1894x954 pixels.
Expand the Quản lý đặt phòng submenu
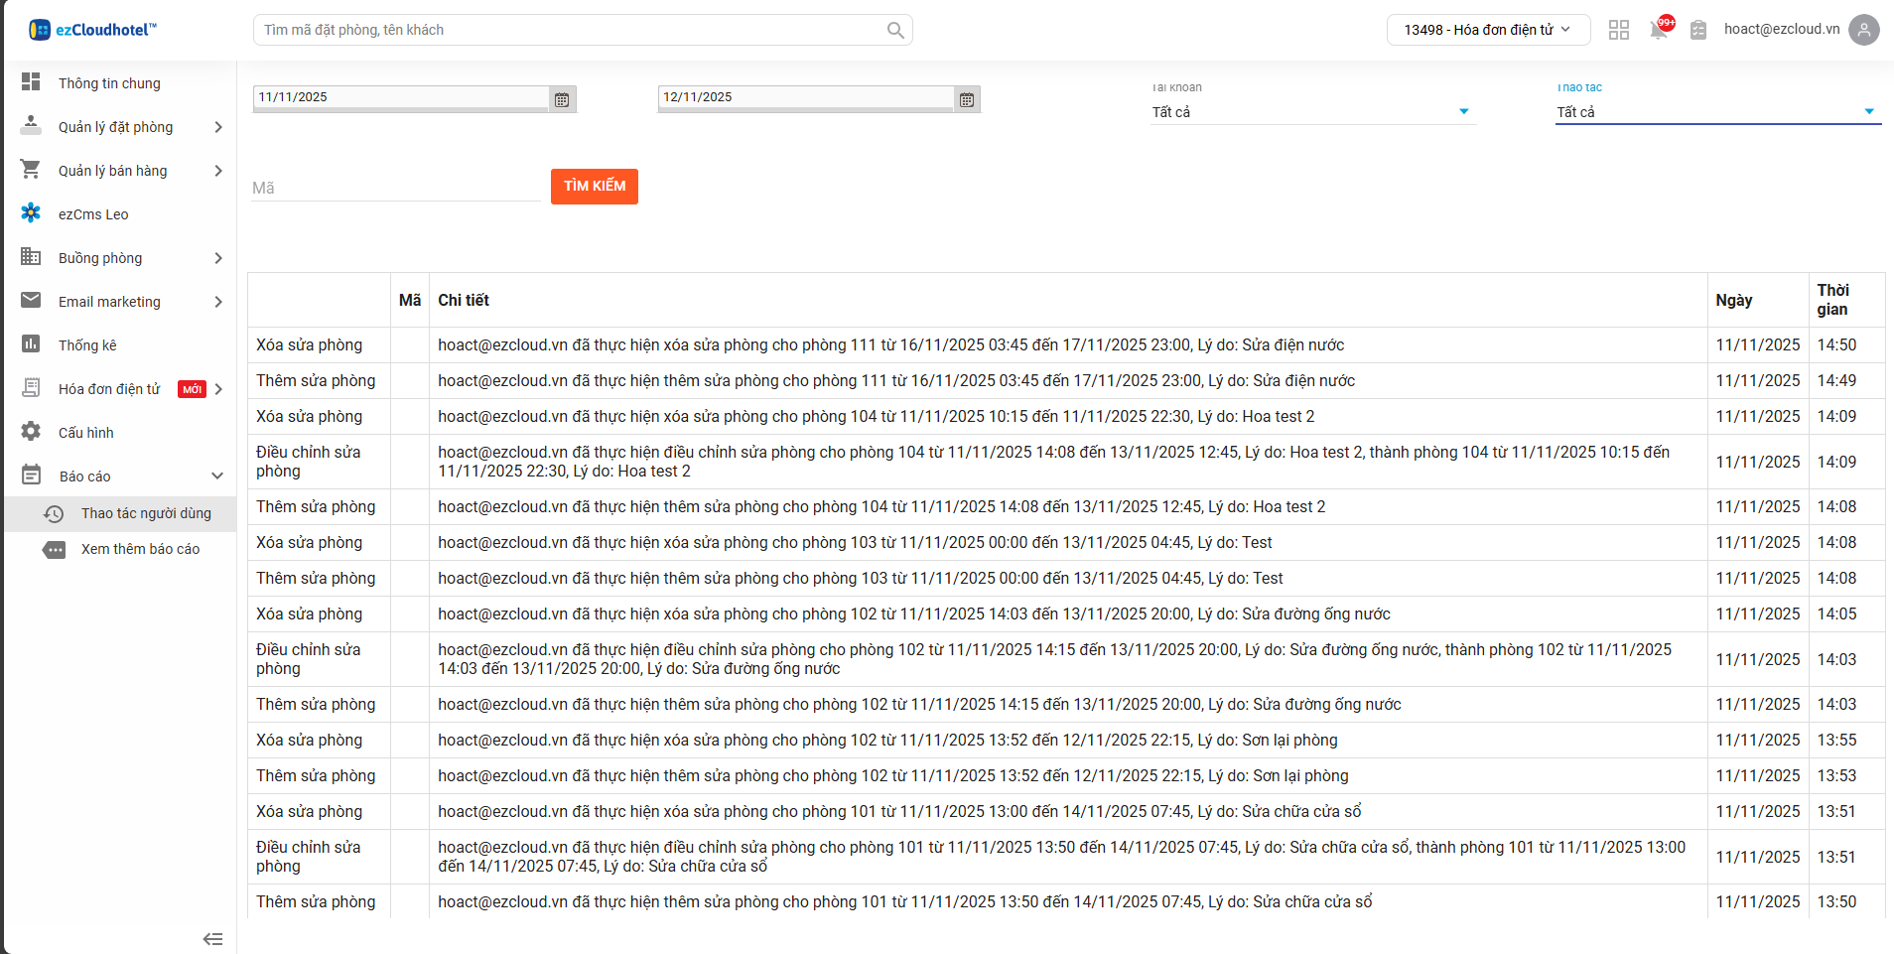pyautogui.click(x=217, y=127)
